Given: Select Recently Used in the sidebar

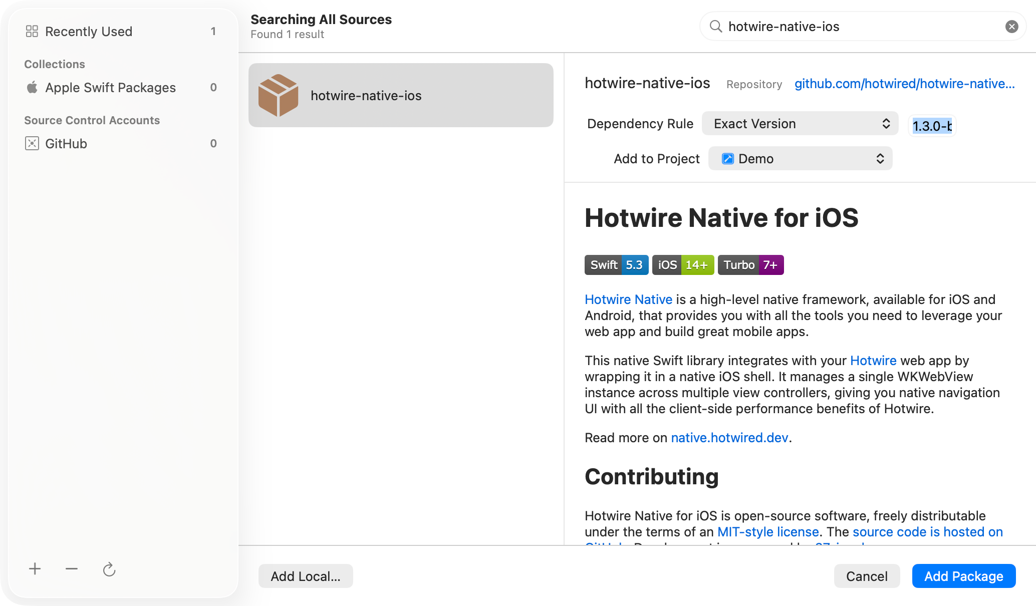Looking at the screenshot, I should pyautogui.click(x=89, y=32).
